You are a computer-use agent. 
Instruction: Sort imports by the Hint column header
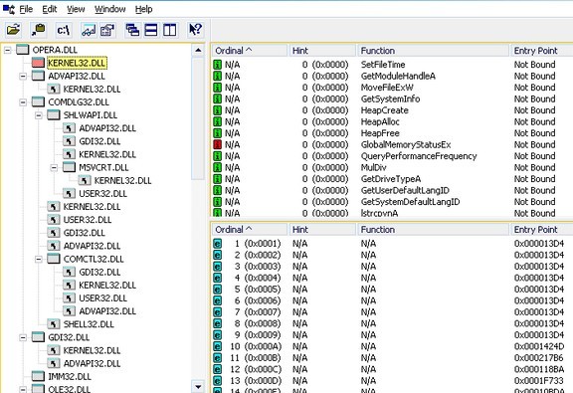coord(322,51)
